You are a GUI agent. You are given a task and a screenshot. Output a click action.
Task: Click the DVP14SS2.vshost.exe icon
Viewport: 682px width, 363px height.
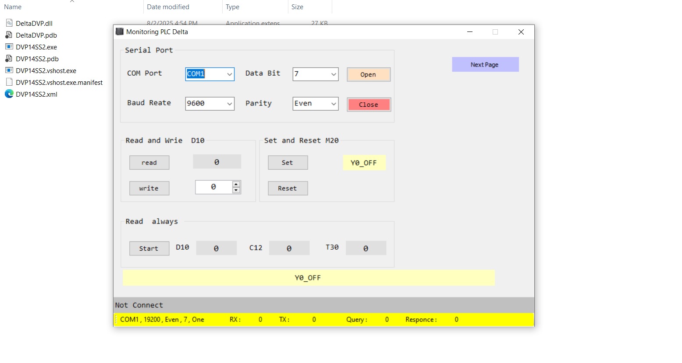(9, 70)
